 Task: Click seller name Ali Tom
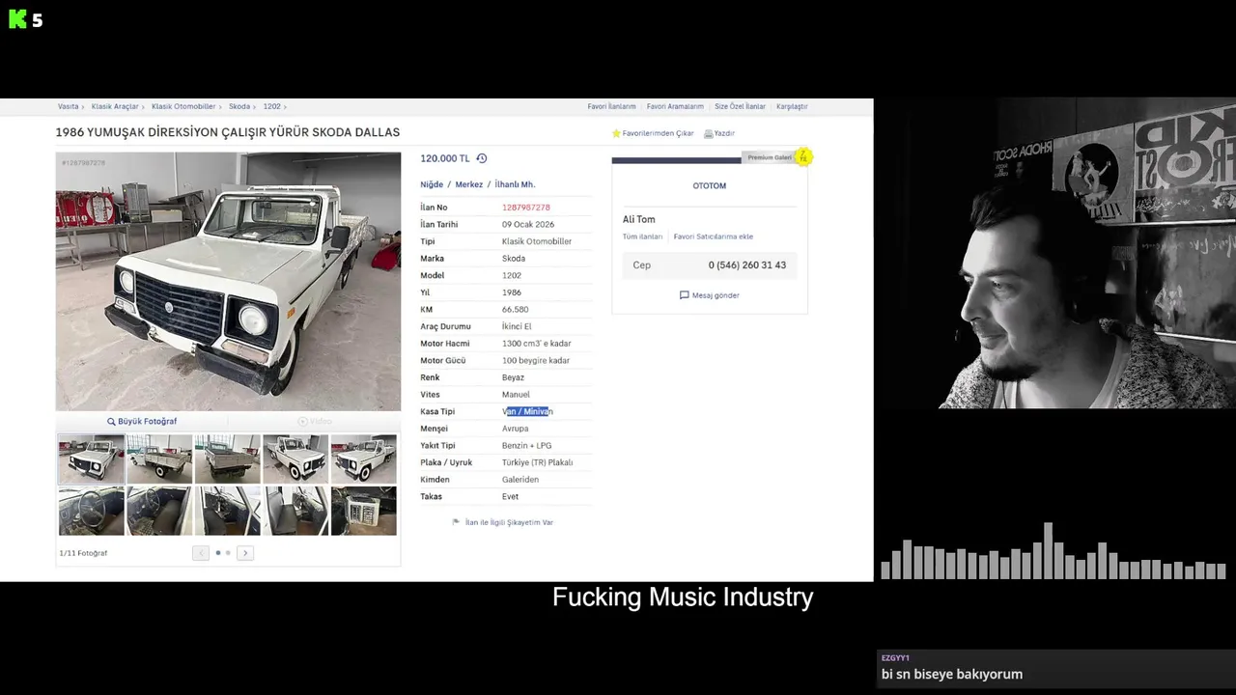[x=638, y=220]
